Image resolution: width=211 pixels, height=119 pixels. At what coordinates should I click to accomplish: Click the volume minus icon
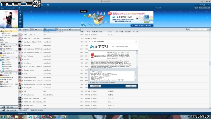click(x=5, y=8)
